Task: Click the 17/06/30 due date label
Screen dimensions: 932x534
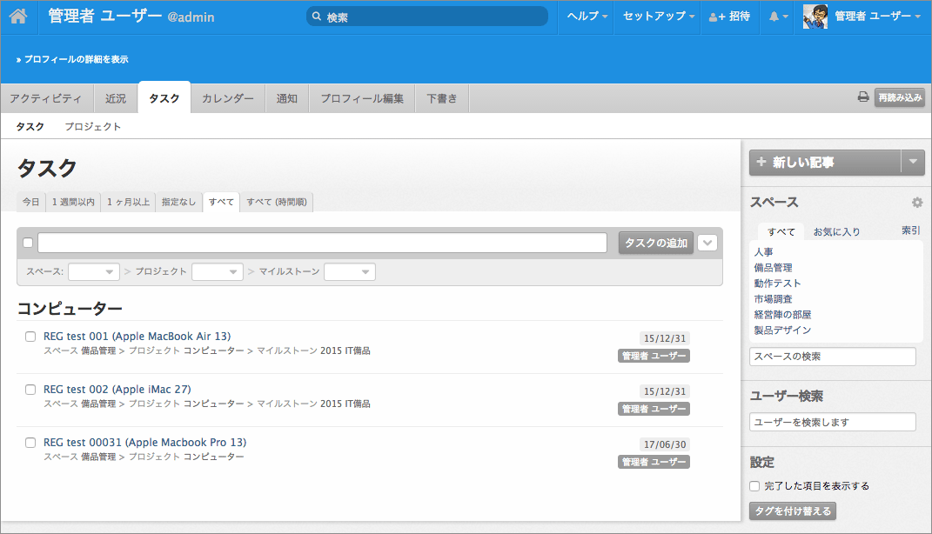Action: [665, 444]
